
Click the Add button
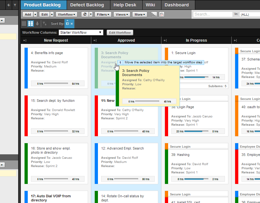(x=28, y=14)
